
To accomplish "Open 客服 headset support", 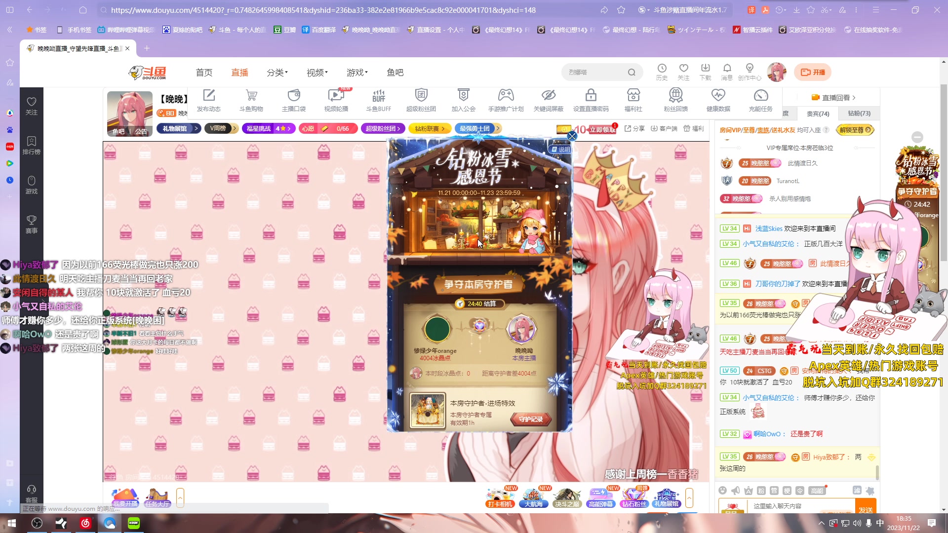I will pyautogui.click(x=31, y=493).
